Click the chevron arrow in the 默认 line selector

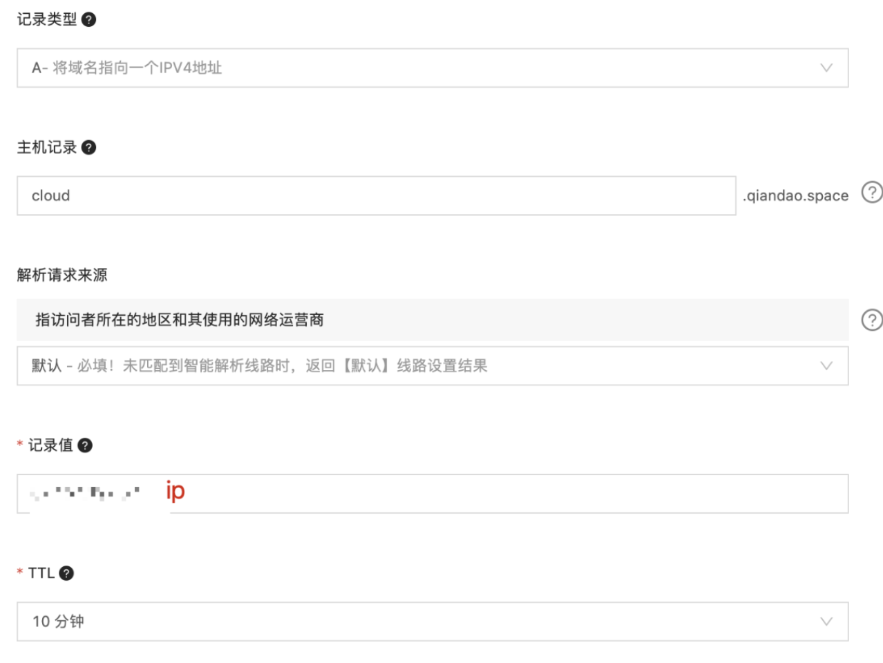point(826,366)
